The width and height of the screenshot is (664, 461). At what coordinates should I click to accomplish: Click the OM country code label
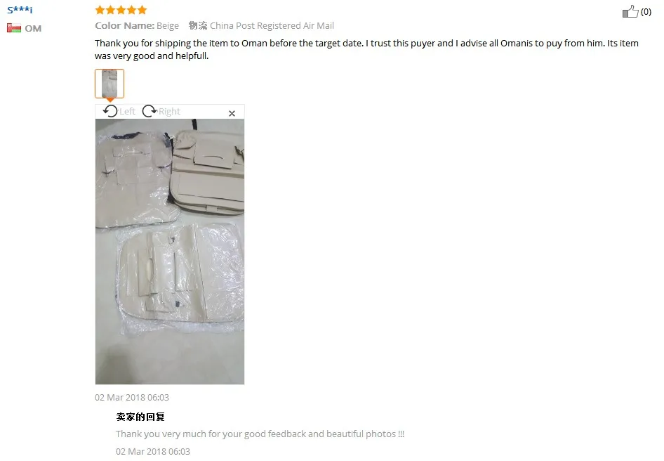pyautogui.click(x=33, y=28)
